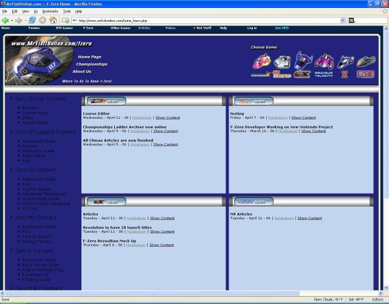The height and width of the screenshot is (304, 389).
Task: Show content for MV Articles post
Action: click(309, 218)
